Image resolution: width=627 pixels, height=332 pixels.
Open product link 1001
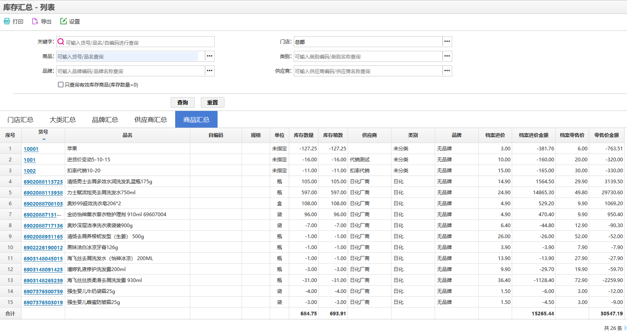pos(30,160)
